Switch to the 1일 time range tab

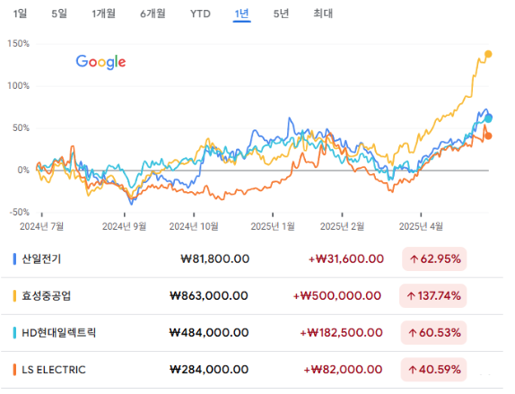click(x=20, y=13)
